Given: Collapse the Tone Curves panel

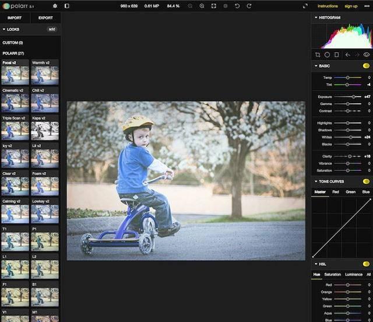Looking at the screenshot, I should 316,181.
